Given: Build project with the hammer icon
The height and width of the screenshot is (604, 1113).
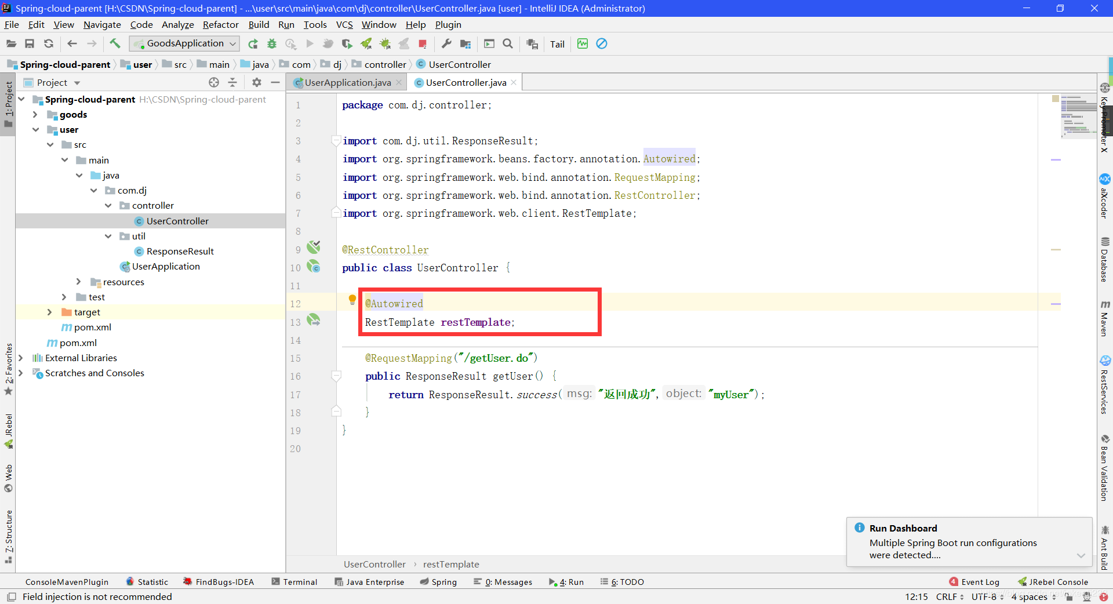Looking at the screenshot, I should pos(115,43).
